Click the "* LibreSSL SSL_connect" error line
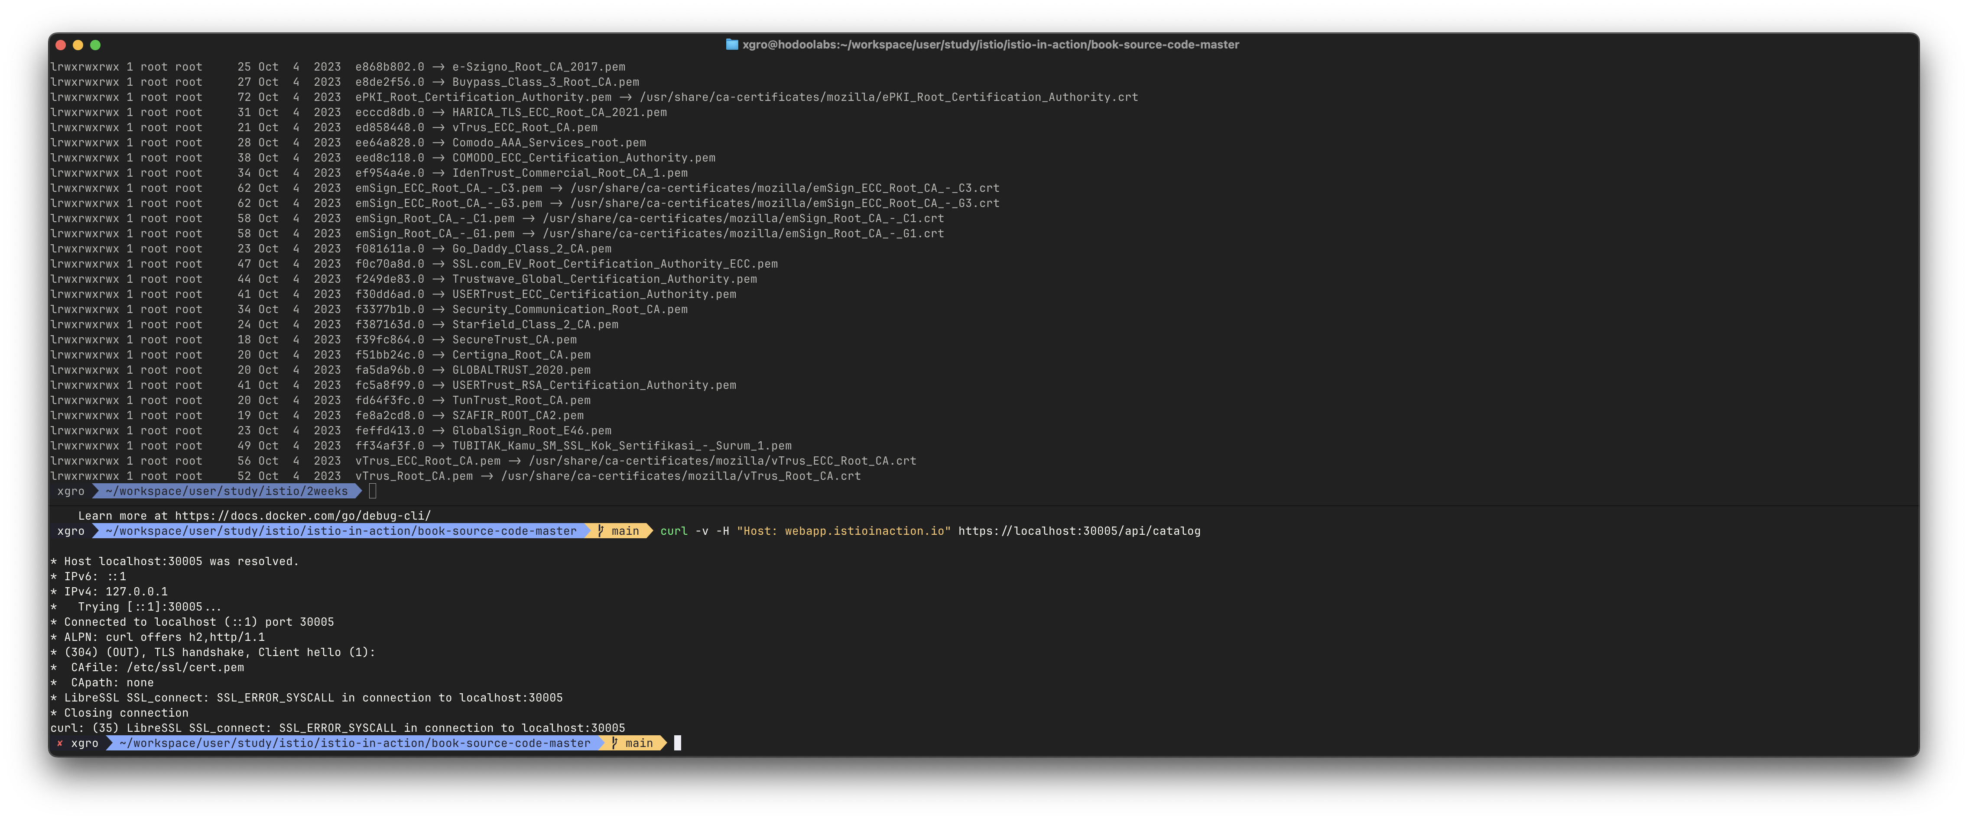This screenshot has width=1968, height=821. (306, 698)
